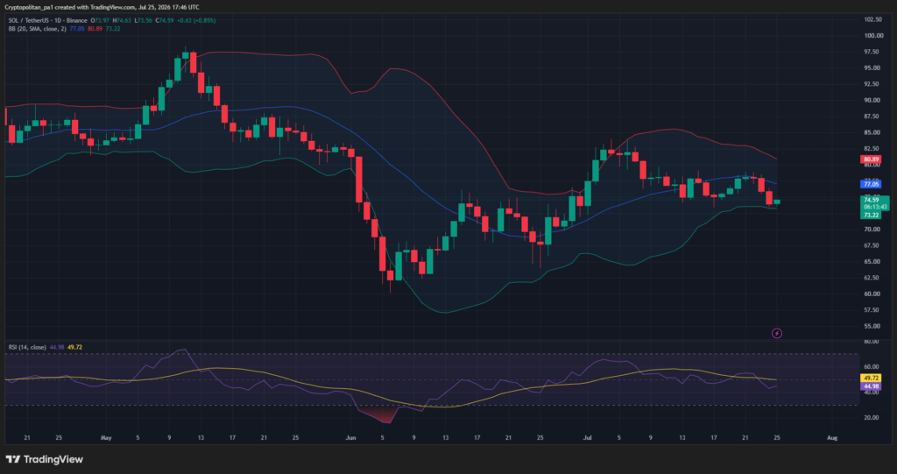
Task: Click the Jul label on the date axis
Action: 588,438
